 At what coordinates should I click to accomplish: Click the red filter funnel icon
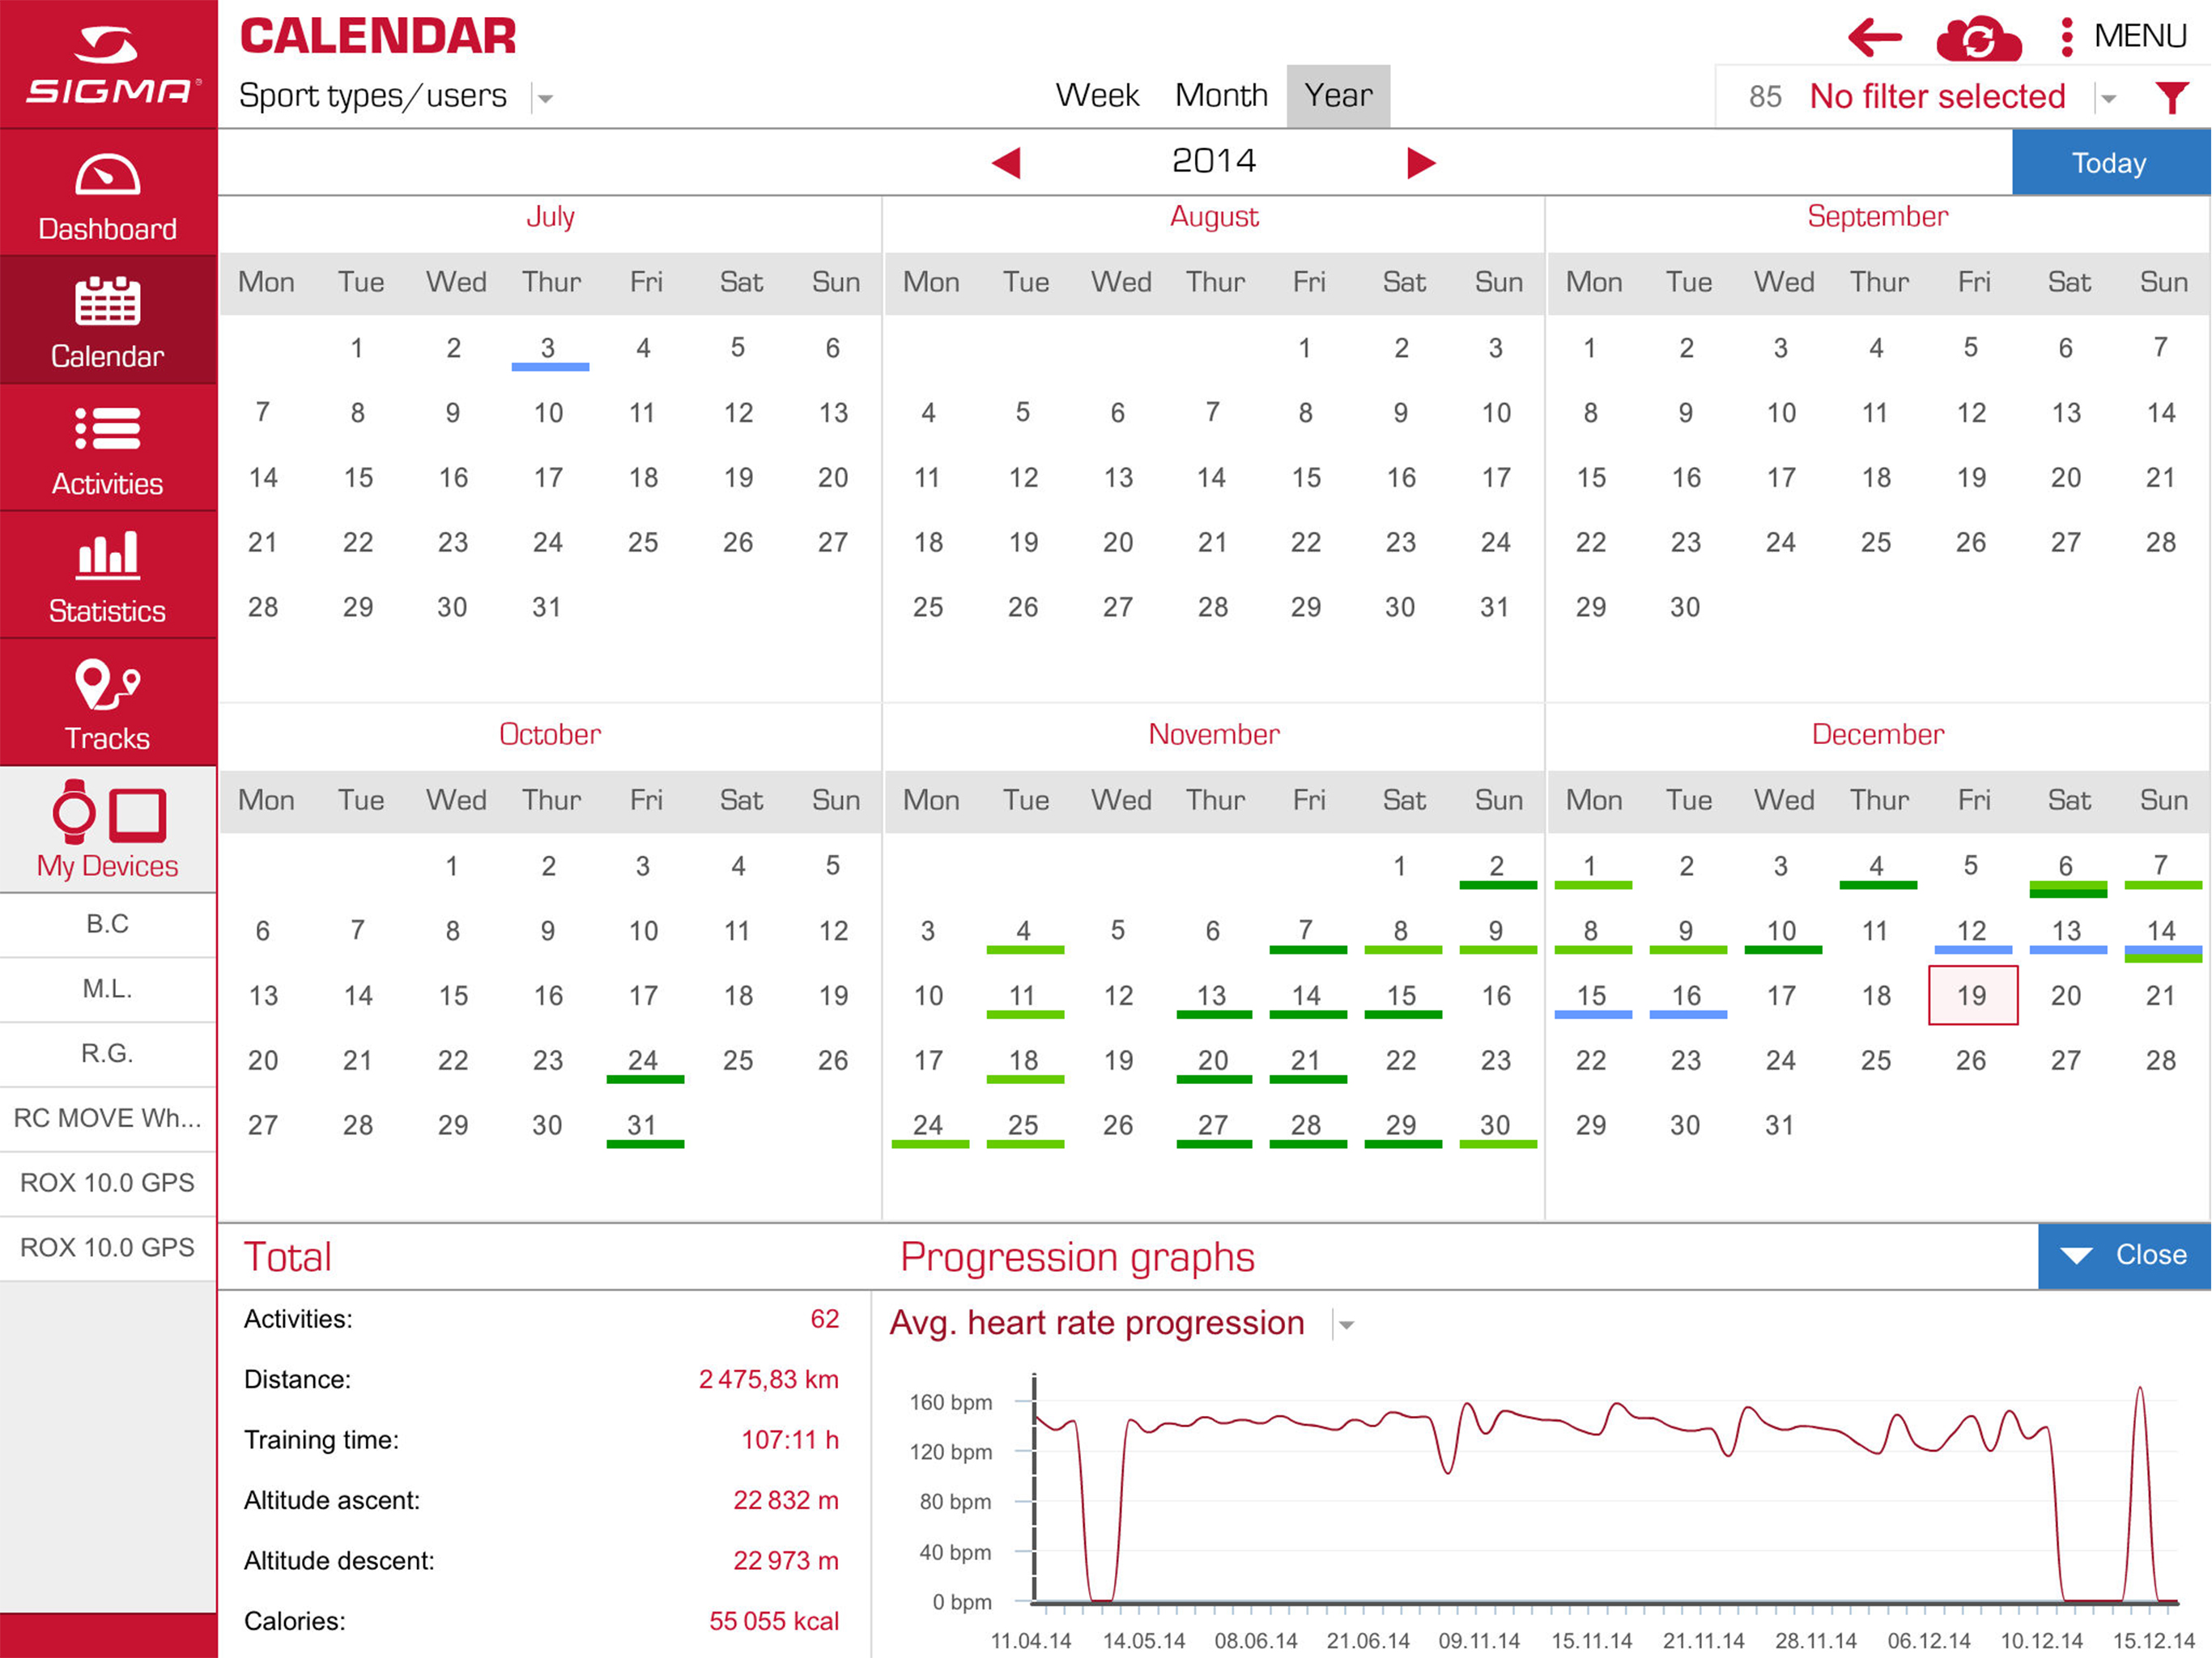coord(2171,97)
